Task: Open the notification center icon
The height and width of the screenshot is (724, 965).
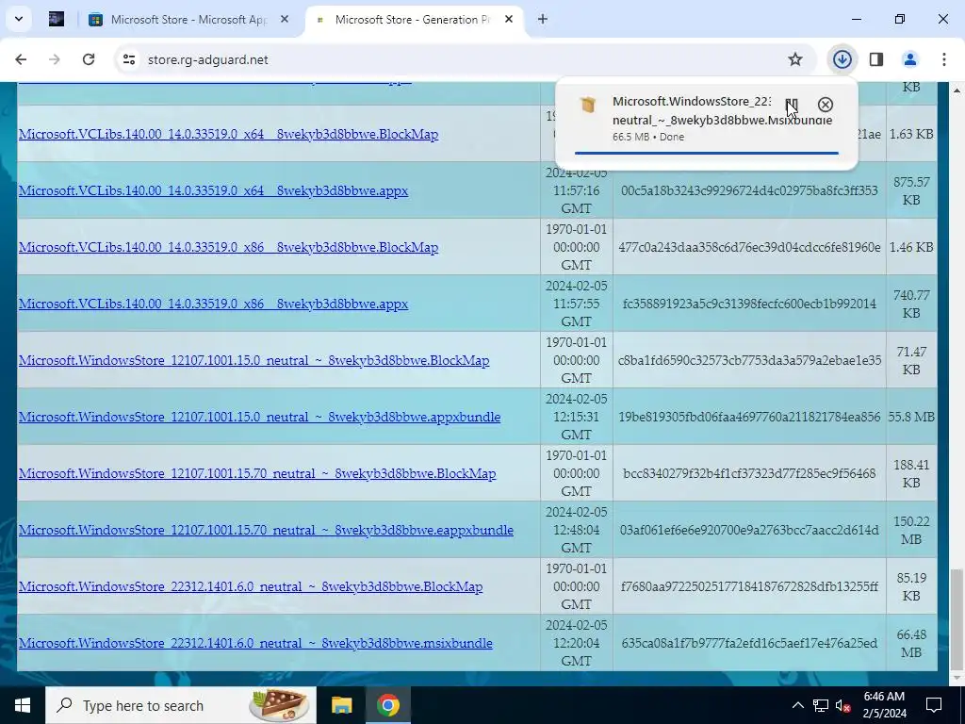Action: [x=934, y=705]
